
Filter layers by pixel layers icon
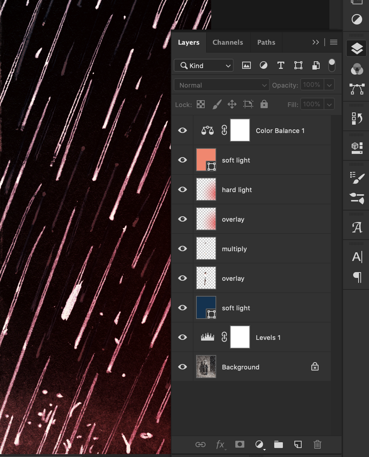pyautogui.click(x=246, y=66)
